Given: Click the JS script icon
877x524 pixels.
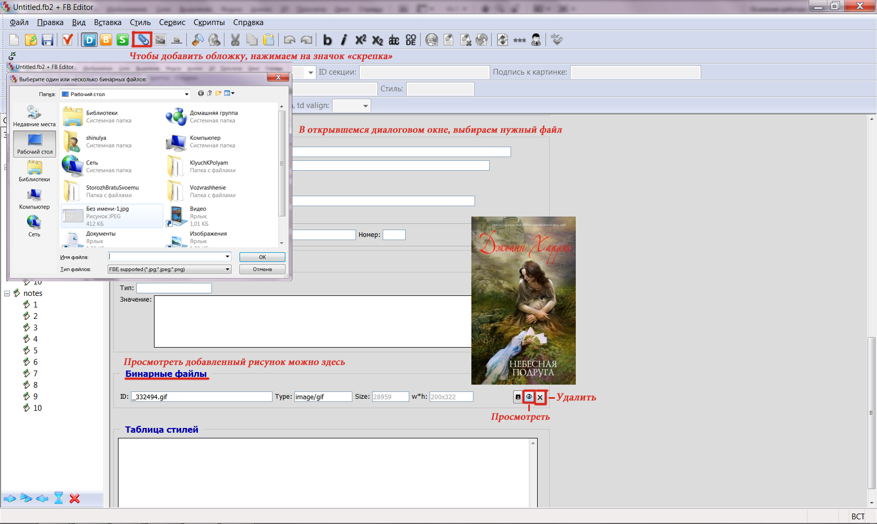Looking at the screenshot, I should pyautogui.click(x=13, y=55).
